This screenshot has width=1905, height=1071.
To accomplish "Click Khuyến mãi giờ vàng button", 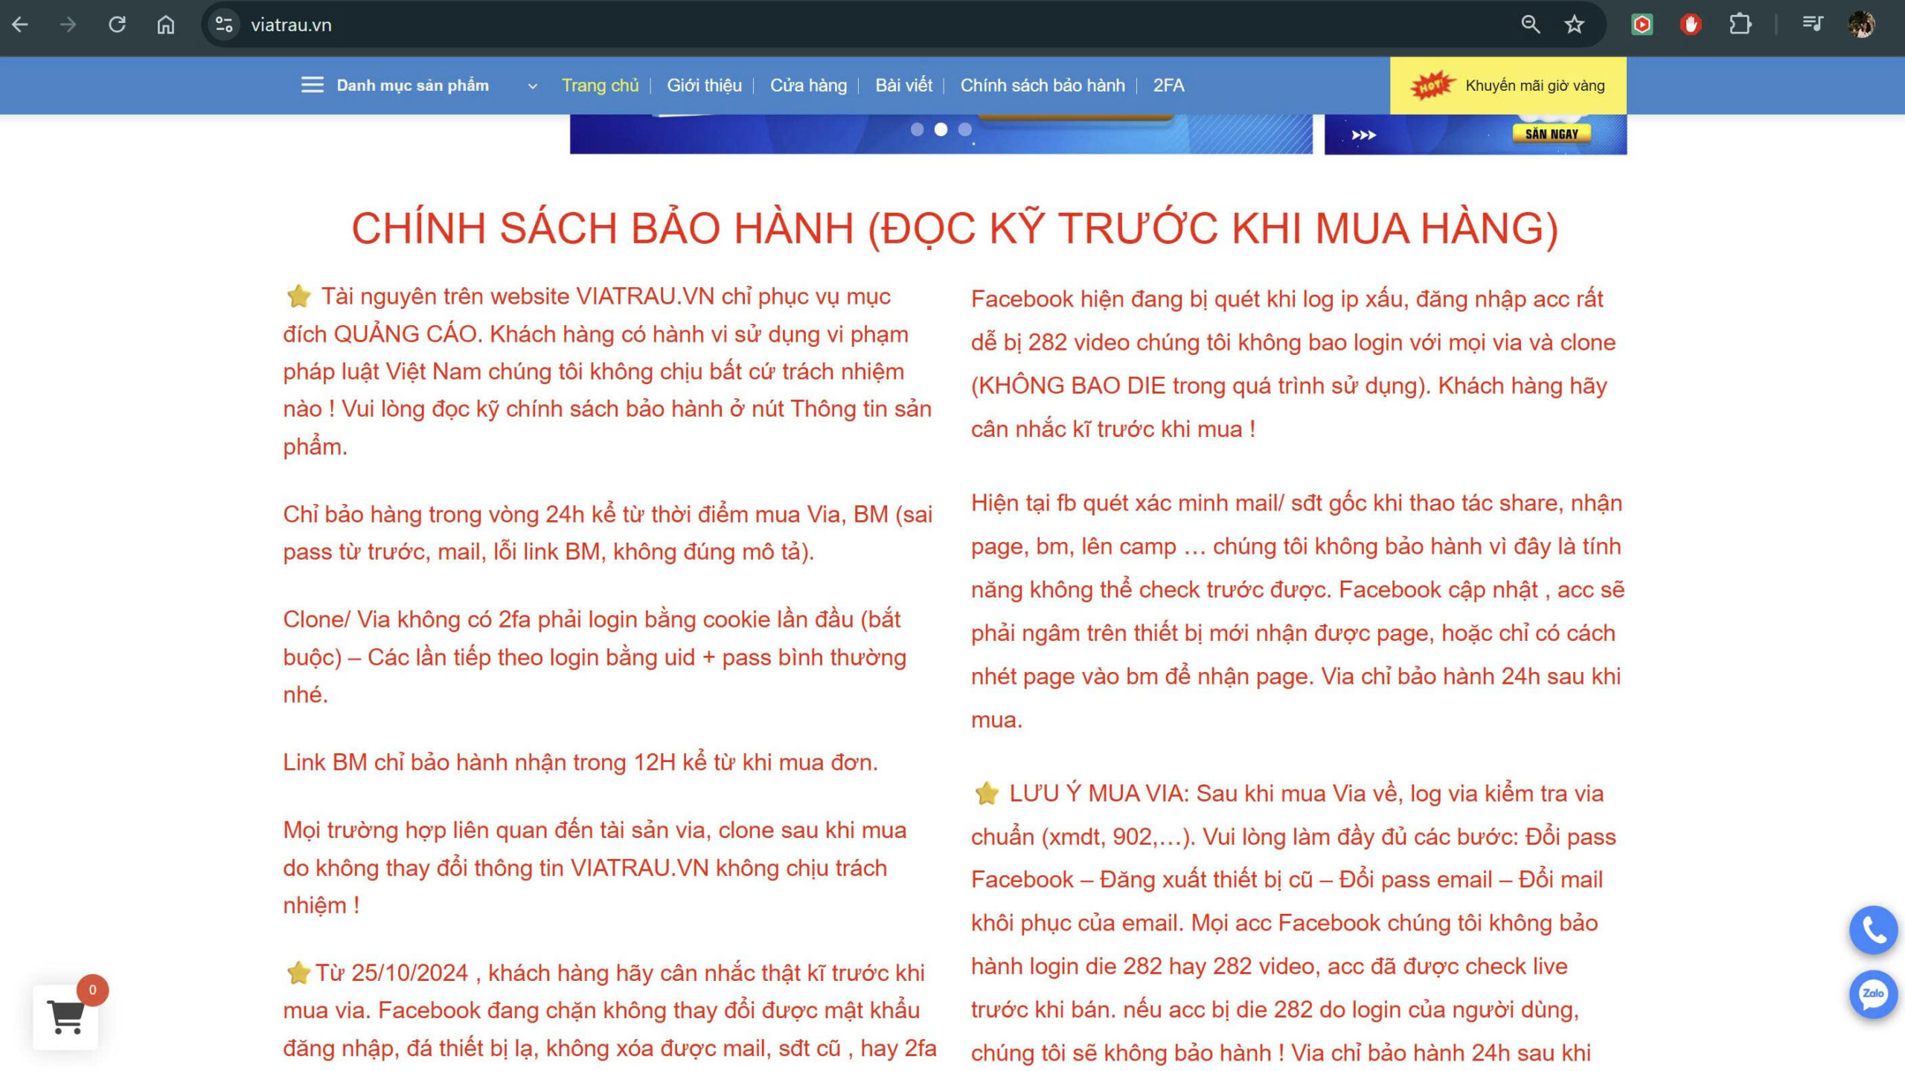I will (x=1508, y=86).
